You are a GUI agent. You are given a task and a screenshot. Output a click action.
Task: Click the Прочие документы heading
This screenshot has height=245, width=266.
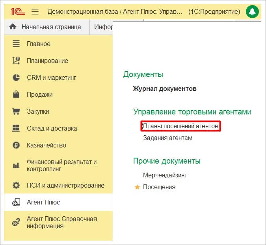point(167,161)
